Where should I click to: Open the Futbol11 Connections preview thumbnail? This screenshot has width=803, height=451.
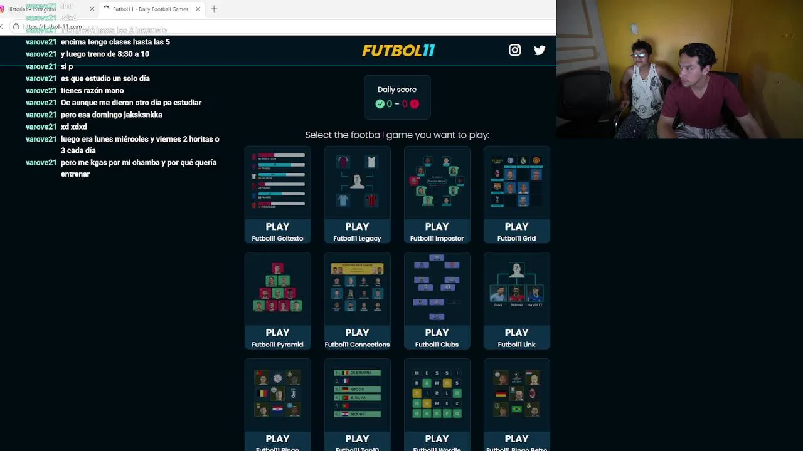coord(357,288)
